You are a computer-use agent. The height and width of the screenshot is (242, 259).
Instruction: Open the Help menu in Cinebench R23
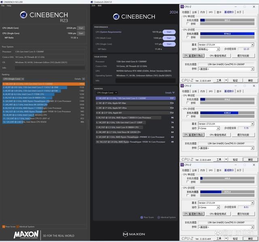[9, 6]
